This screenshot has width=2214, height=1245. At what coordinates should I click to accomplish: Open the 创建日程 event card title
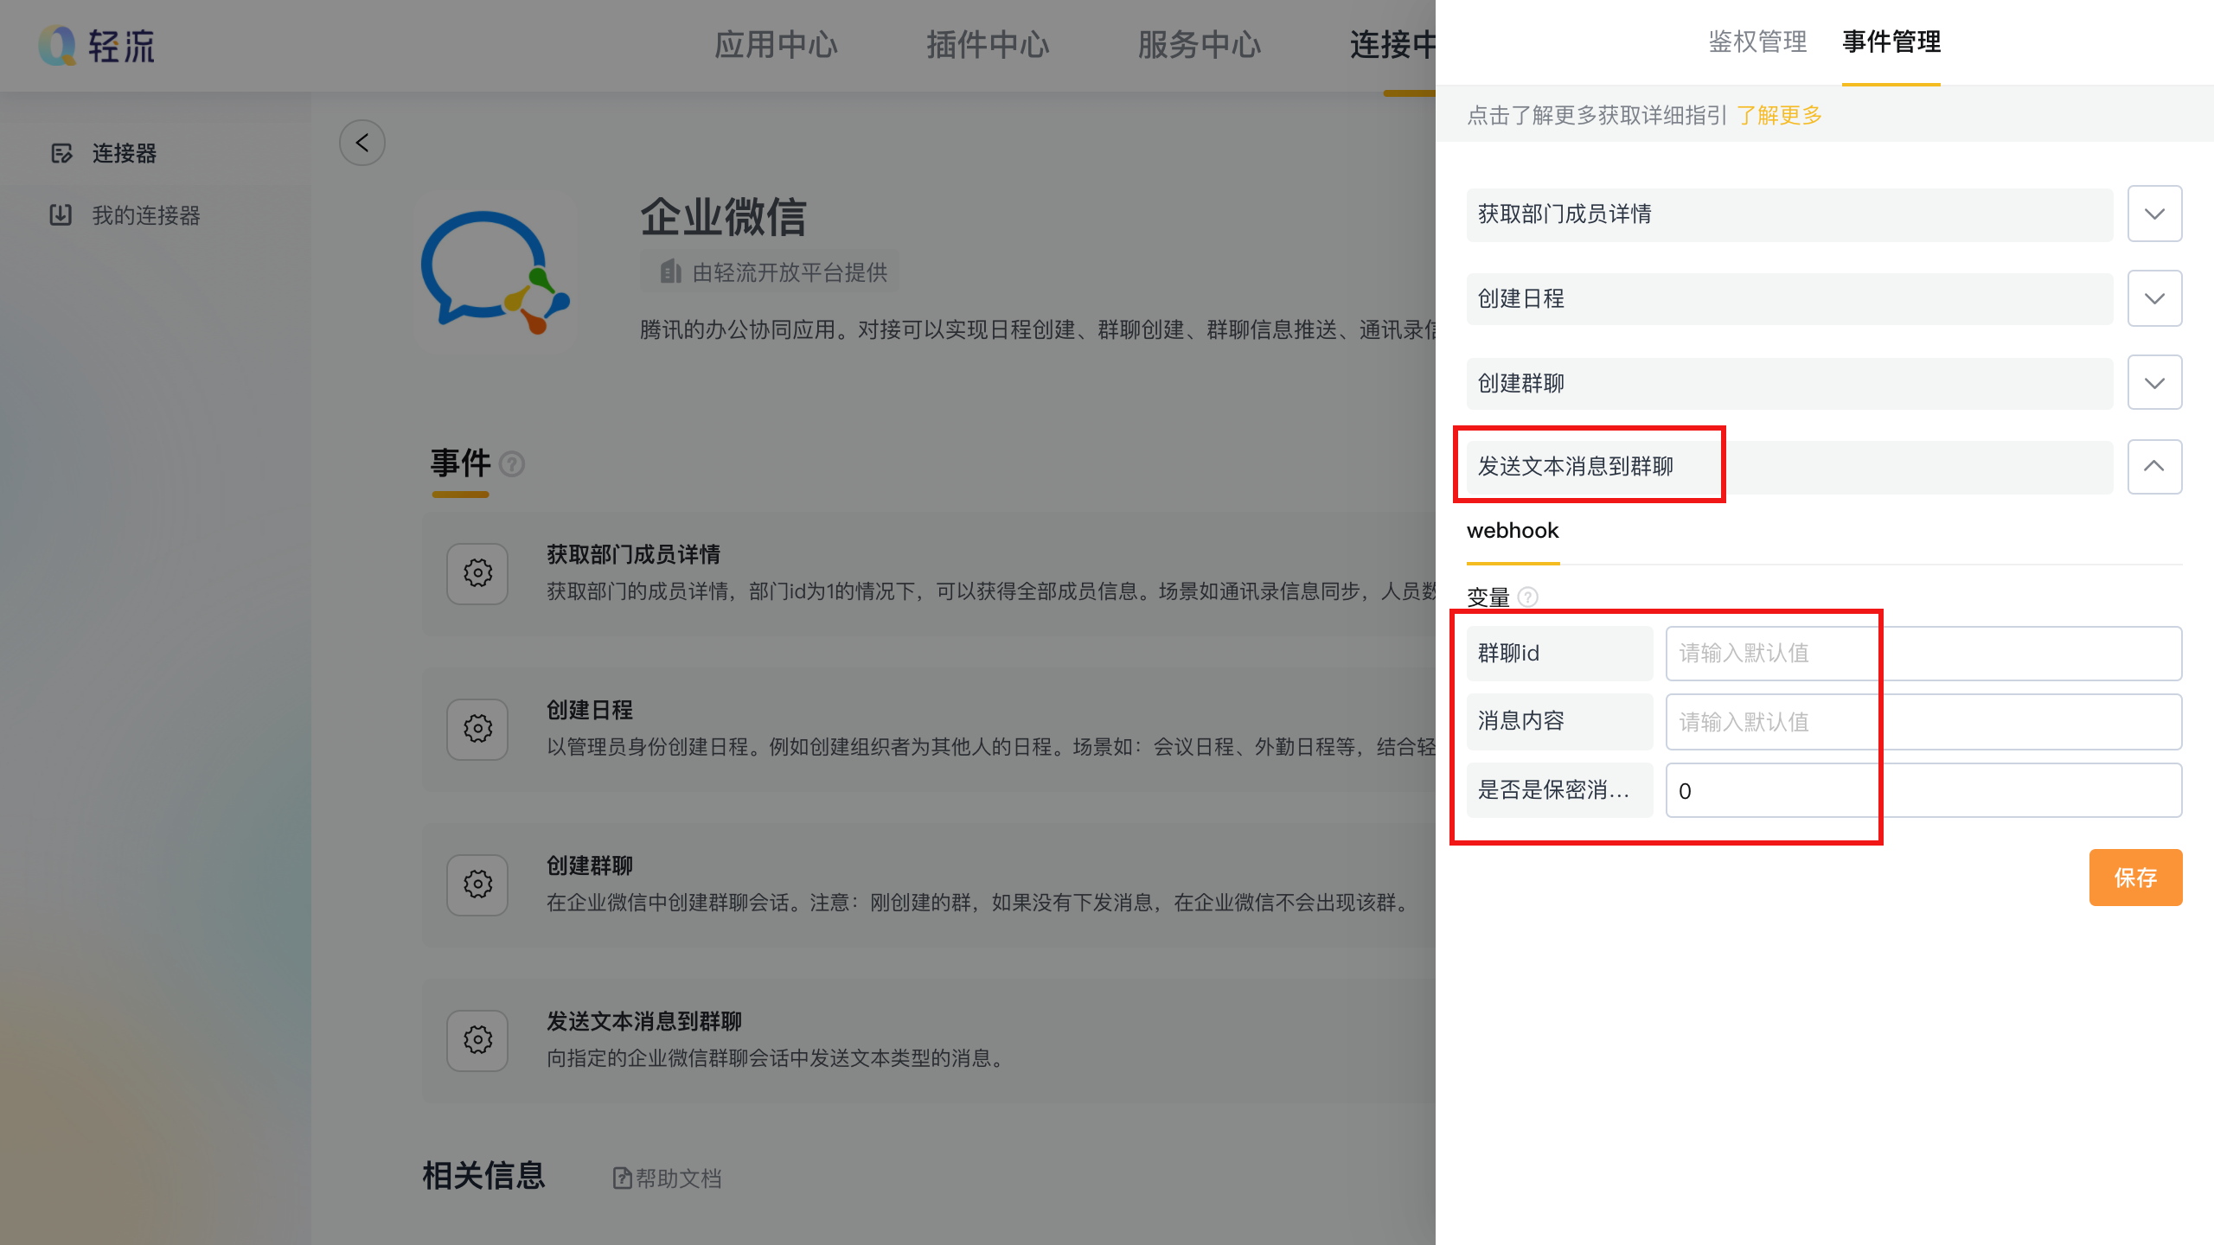590,710
